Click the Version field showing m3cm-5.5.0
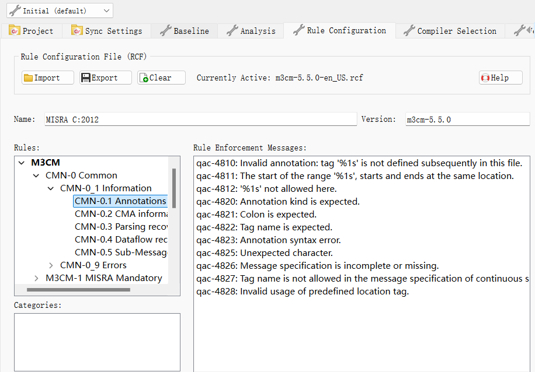This screenshot has width=535, height=372. [467, 120]
